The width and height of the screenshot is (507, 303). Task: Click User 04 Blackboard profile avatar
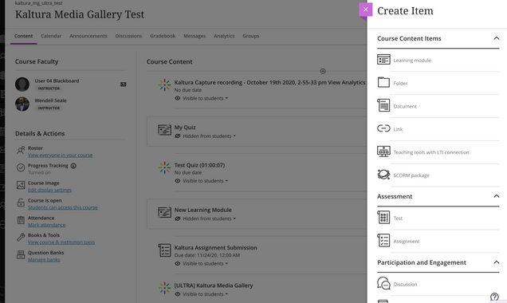pos(22,85)
